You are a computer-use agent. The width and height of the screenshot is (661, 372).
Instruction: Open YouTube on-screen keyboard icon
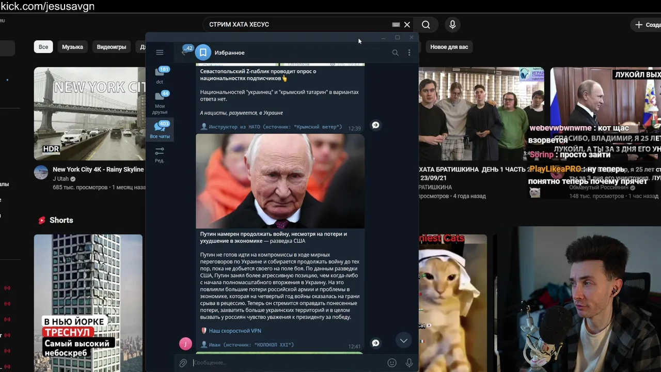(x=396, y=24)
